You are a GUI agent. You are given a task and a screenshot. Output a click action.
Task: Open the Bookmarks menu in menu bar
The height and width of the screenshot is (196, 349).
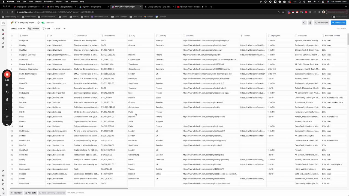(49, 2)
